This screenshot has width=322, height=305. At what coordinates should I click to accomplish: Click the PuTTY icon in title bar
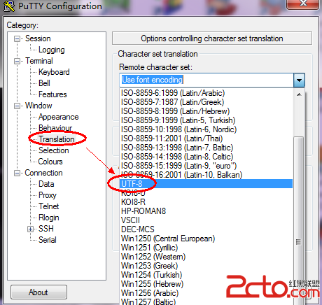pos(9,6)
